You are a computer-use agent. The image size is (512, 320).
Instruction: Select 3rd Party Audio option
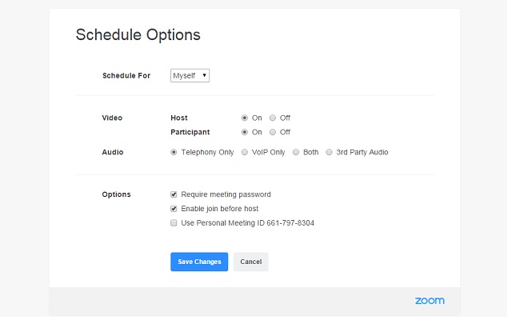(329, 152)
